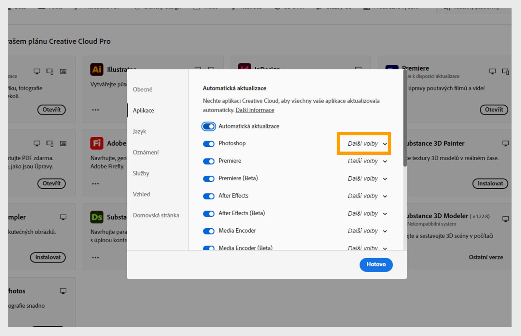Expand Další volby for Media Encoder

tap(367, 231)
